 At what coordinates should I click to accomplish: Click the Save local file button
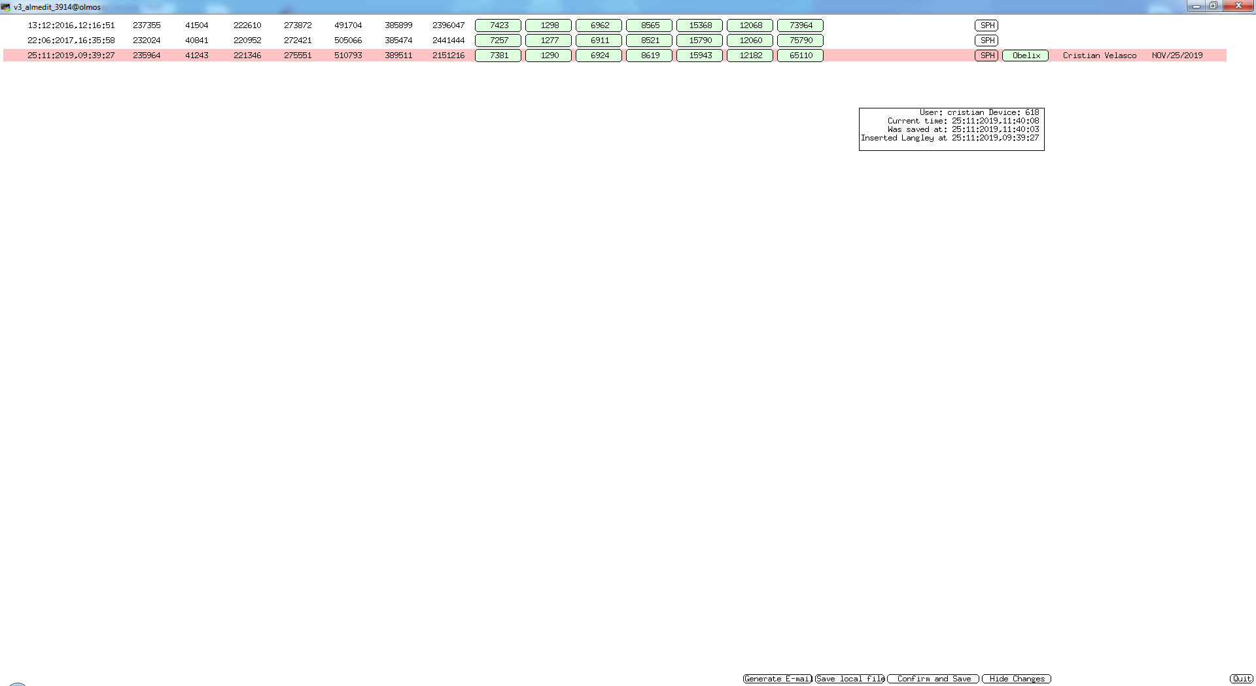850,679
